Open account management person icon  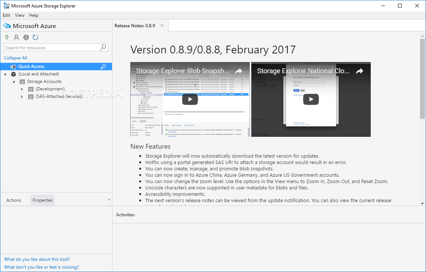[16, 37]
